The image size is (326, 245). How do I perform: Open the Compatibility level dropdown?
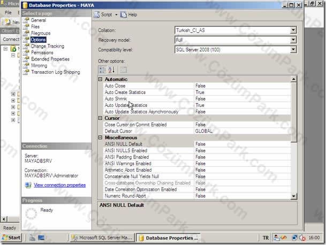293,49
